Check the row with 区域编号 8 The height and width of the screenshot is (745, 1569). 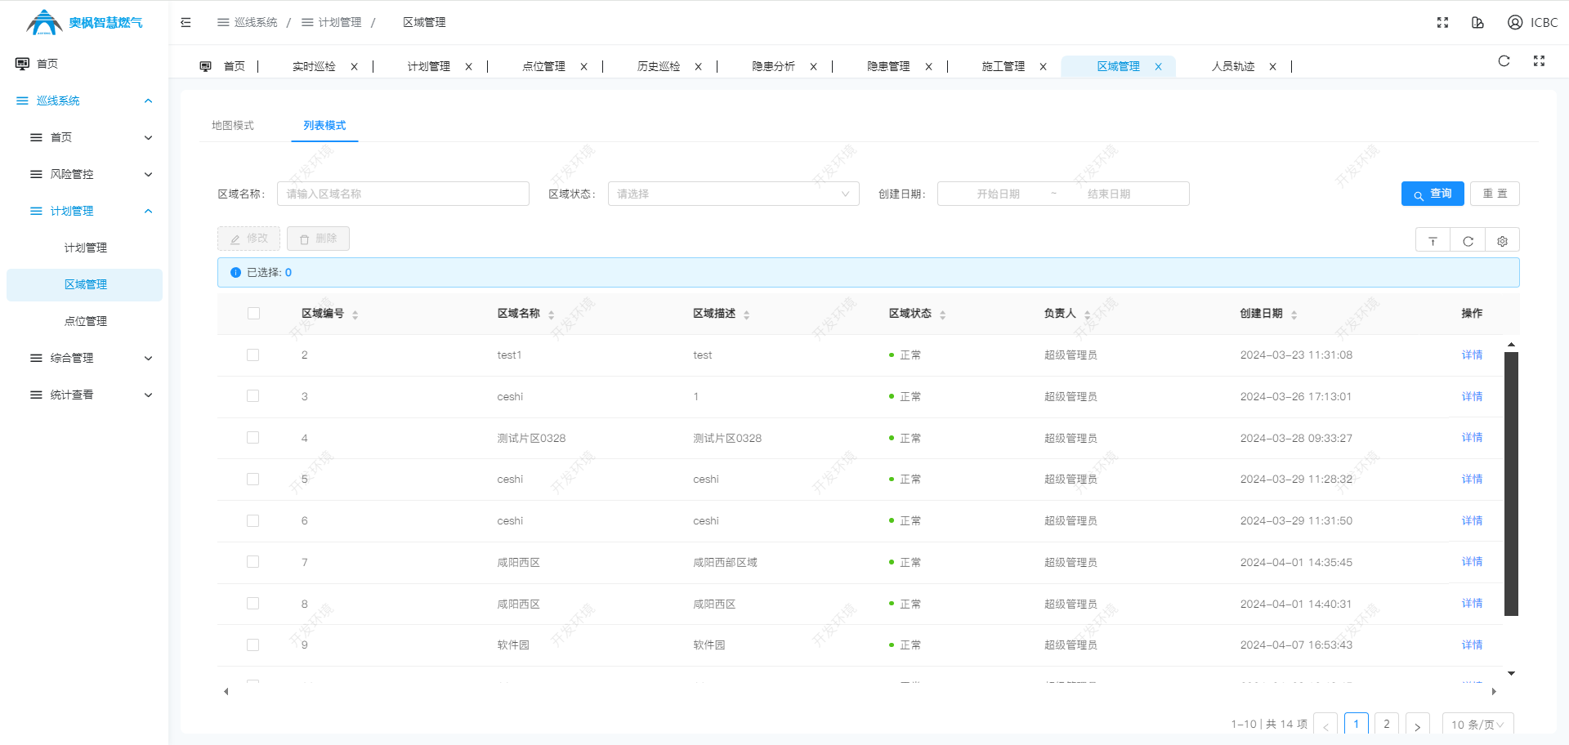[253, 604]
